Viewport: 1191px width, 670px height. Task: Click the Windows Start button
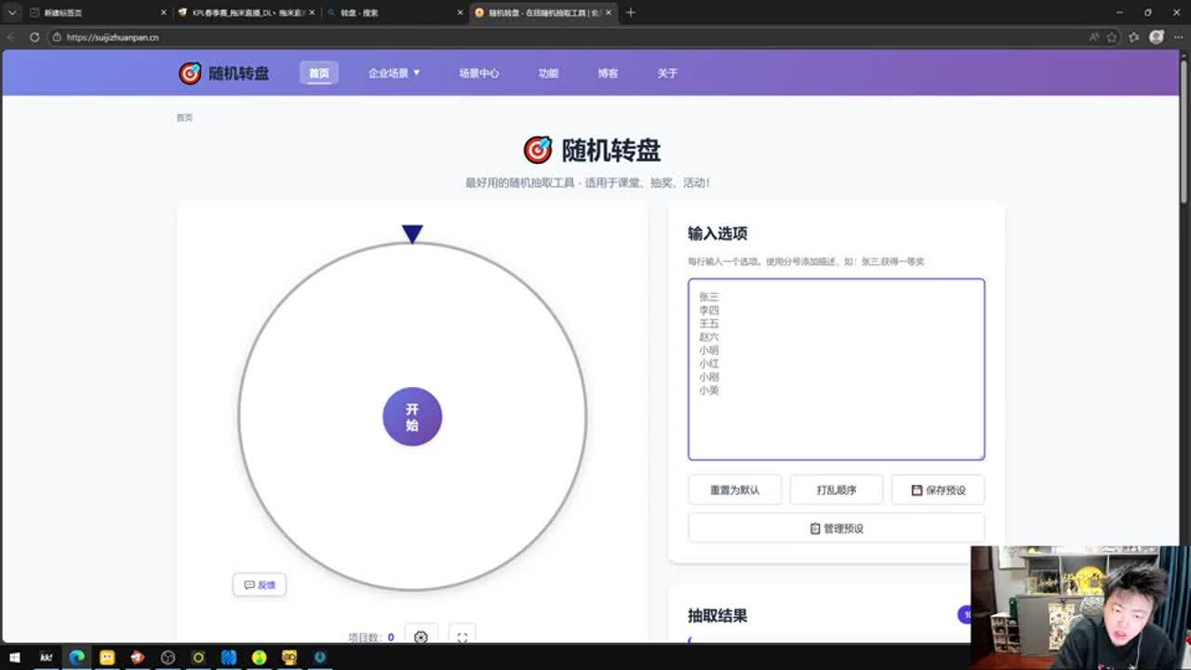coord(15,657)
